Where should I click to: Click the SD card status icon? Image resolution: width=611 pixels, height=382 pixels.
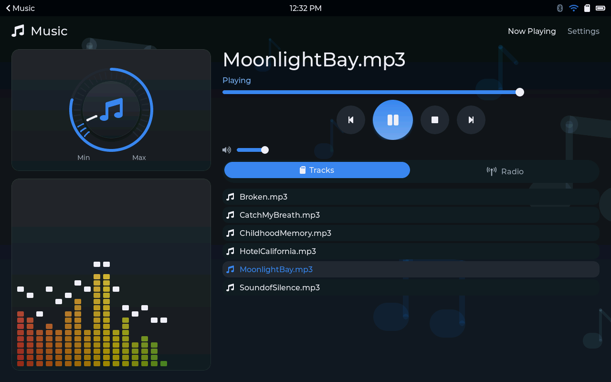pyautogui.click(x=588, y=8)
